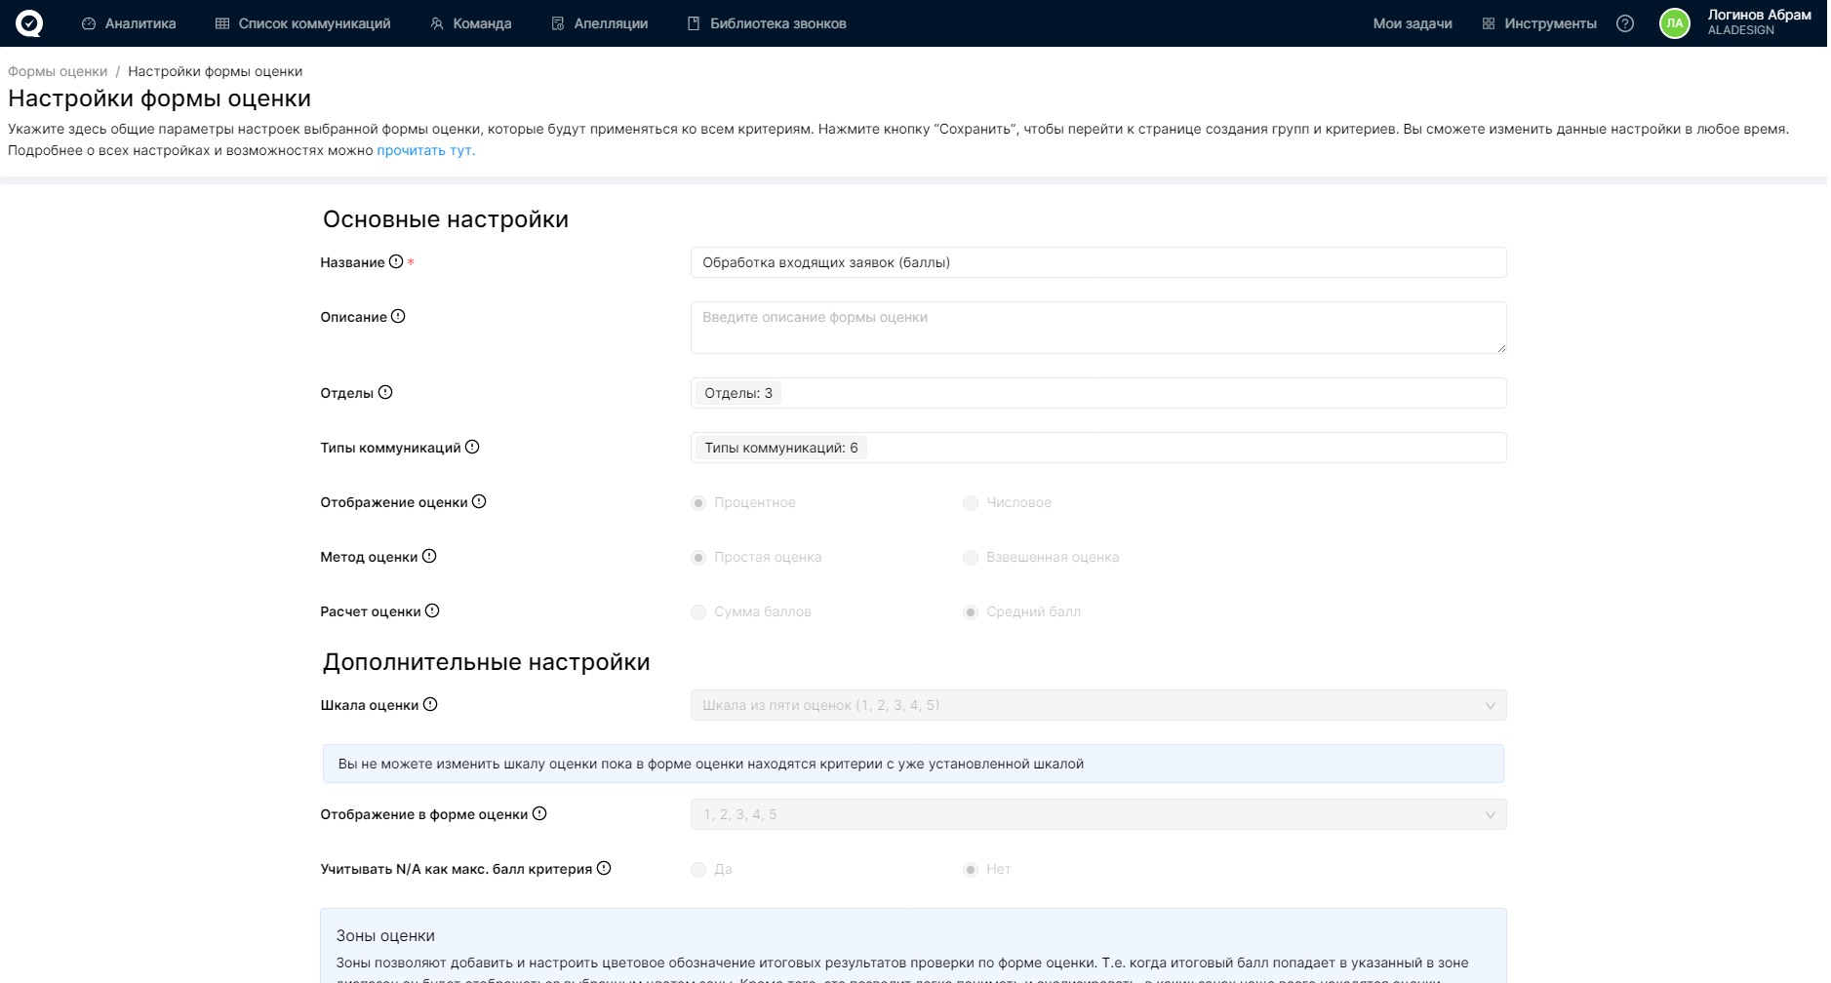Show info tooltip next to Типы коммуникаций
Screen dimensions: 1831x983
click(x=472, y=447)
